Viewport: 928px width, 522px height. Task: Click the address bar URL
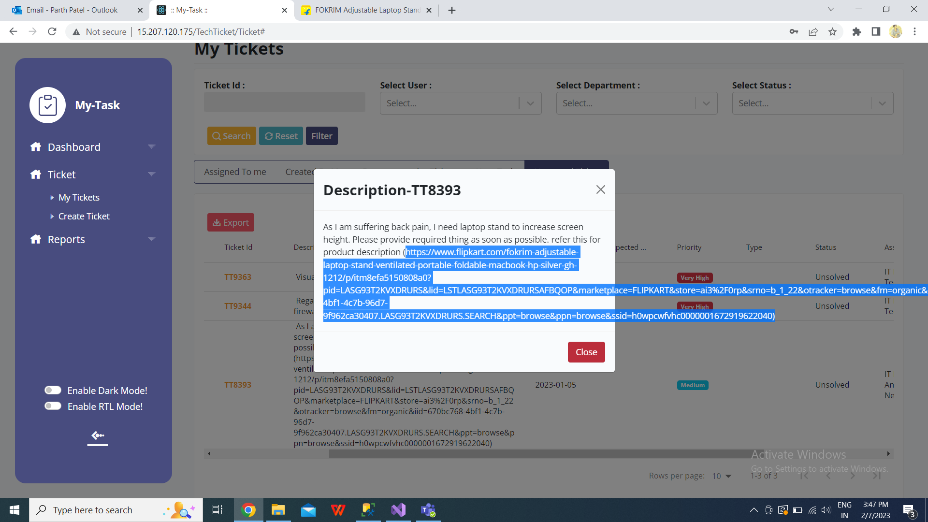[x=201, y=31]
